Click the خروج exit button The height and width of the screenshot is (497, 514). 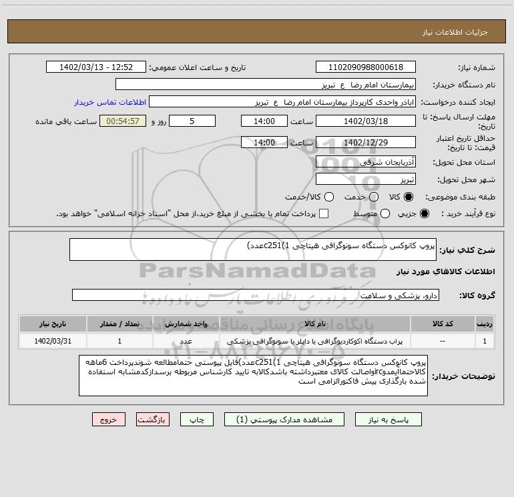tap(109, 420)
